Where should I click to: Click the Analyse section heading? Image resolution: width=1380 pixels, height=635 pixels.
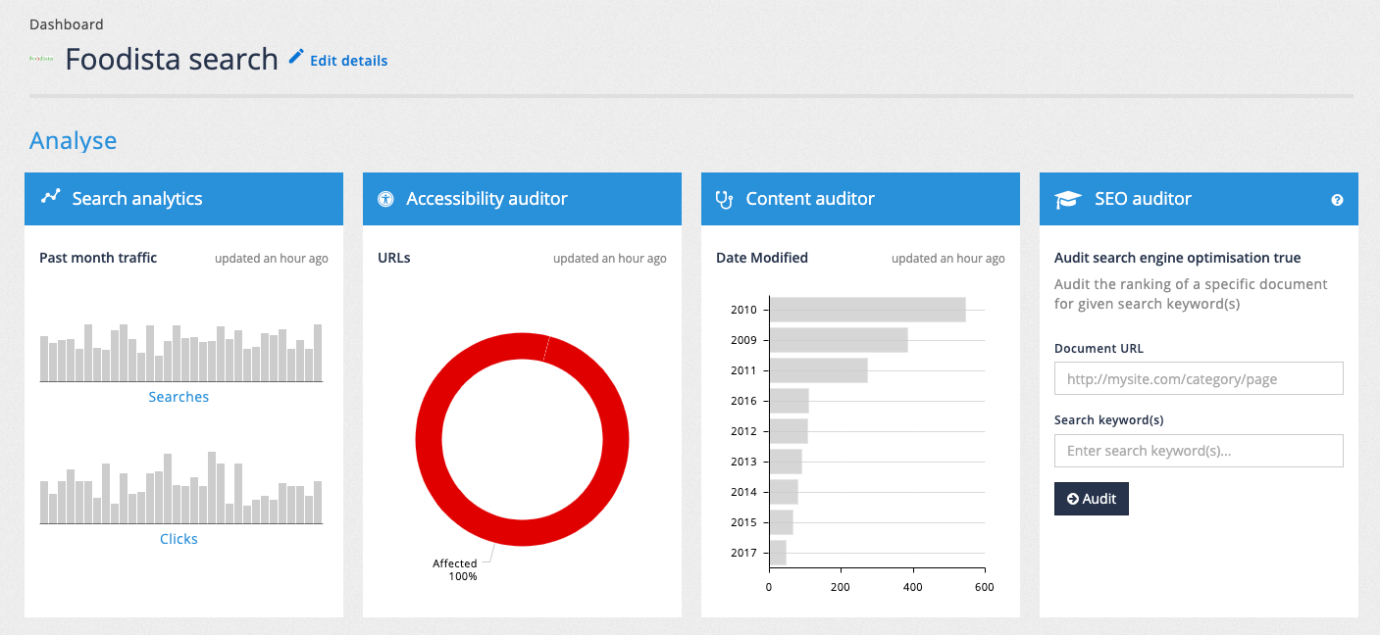[x=73, y=140]
